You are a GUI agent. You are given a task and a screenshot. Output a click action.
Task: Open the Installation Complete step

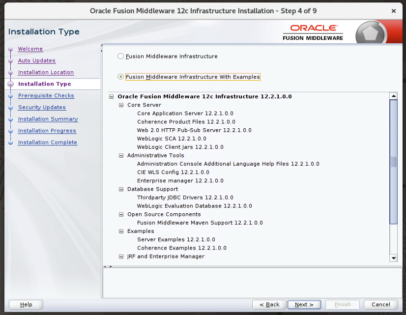[48, 143]
